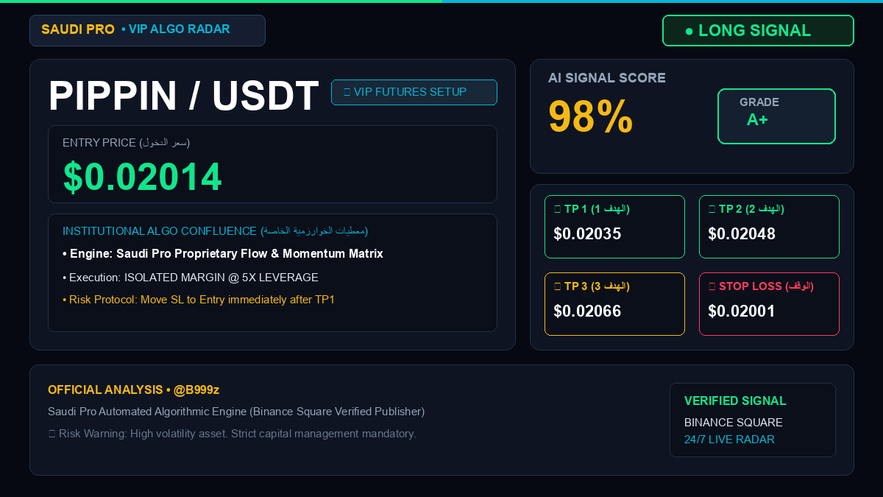The width and height of the screenshot is (883, 497).
Task: Click the STOP LOSS card
Action: (x=769, y=304)
